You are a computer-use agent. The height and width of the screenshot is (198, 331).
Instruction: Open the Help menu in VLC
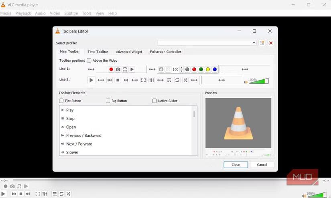[x=112, y=13]
